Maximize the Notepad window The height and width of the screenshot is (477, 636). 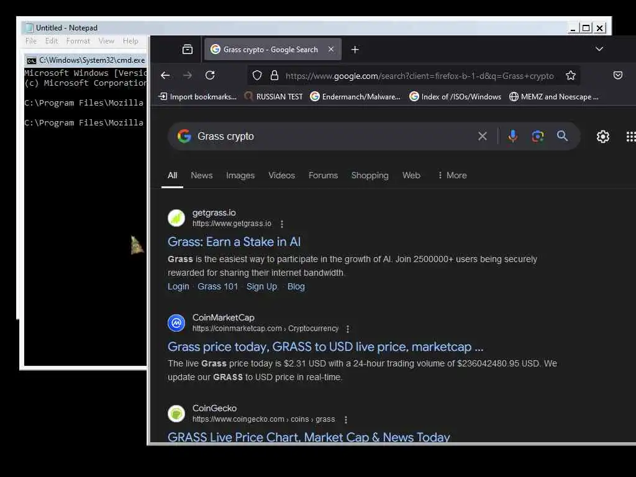(586, 28)
